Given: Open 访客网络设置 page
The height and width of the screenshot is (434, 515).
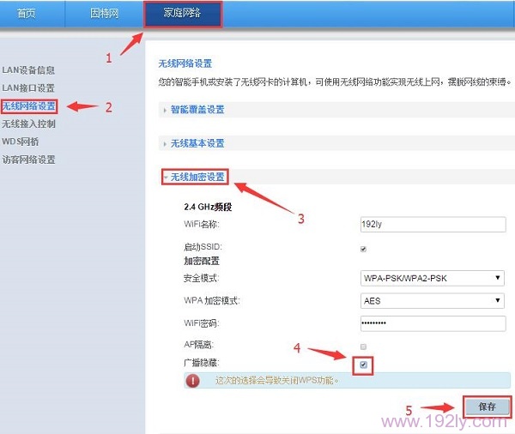Looking at the screenshot, I should [x=29, y=160].
